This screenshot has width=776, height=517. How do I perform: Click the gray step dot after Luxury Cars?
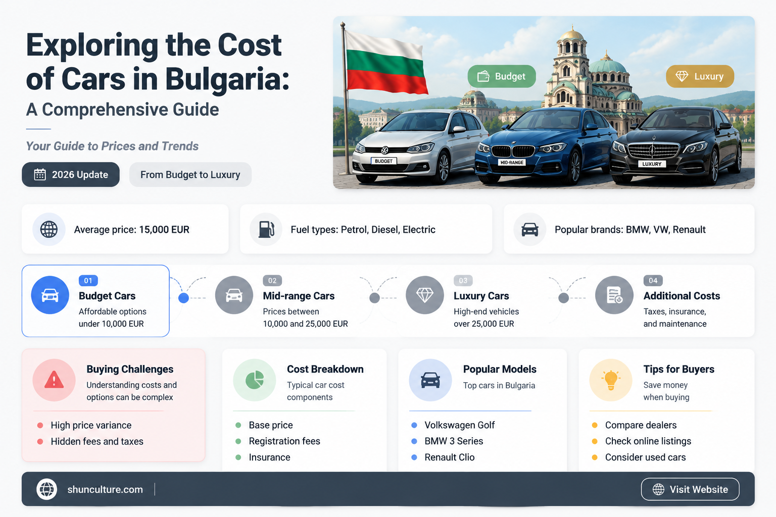point(564,298)
